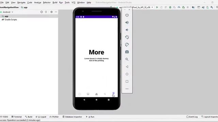Open the File menu
This screenshot has height=122, width=218.
pyautogui.click(x=2, y=2)
